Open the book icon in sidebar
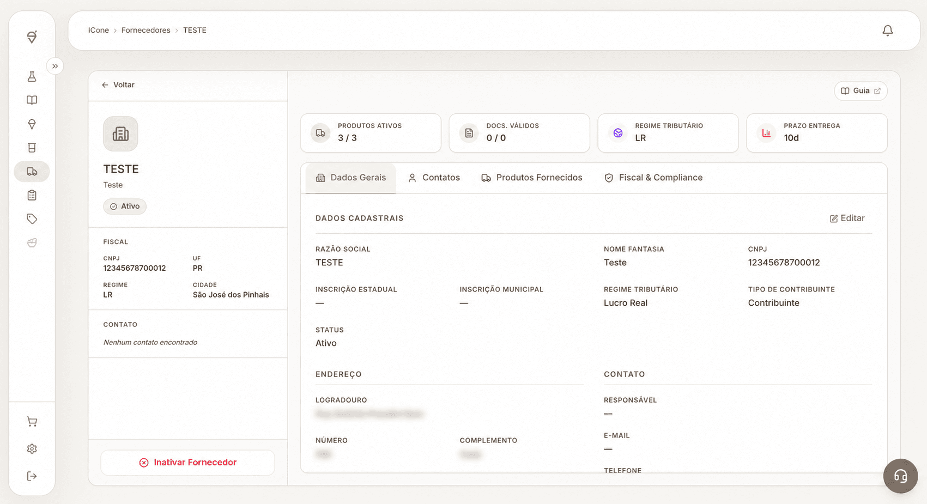 pos(32,100)
